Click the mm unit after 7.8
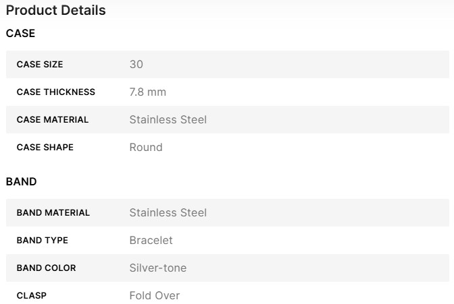This screenshot has width=454, height=304. click(157, 92)
